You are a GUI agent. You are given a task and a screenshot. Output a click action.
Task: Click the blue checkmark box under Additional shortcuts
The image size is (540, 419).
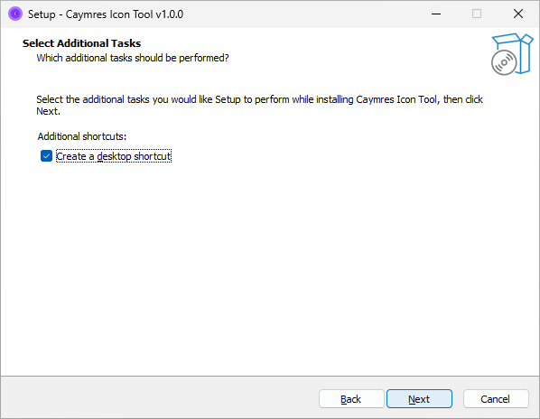pos(46,156)
